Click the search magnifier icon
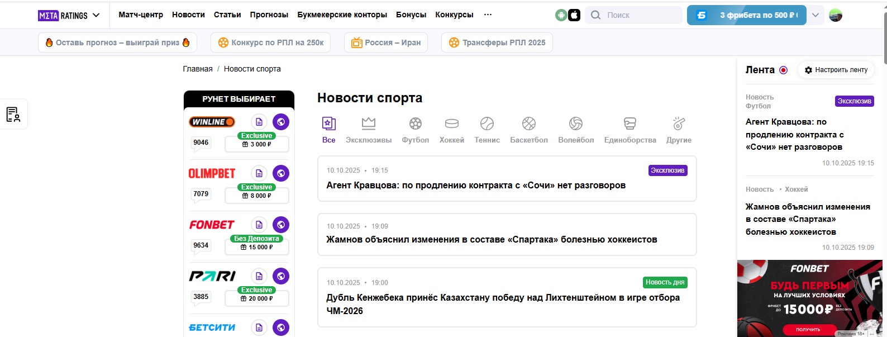The height and width of the screenshot is (337, 887). click(595, 15)
